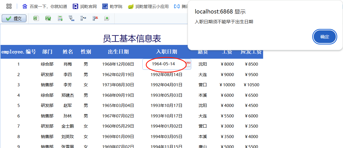Click the row icon with left arrow

pyautogui.click(x=83, y=18)
